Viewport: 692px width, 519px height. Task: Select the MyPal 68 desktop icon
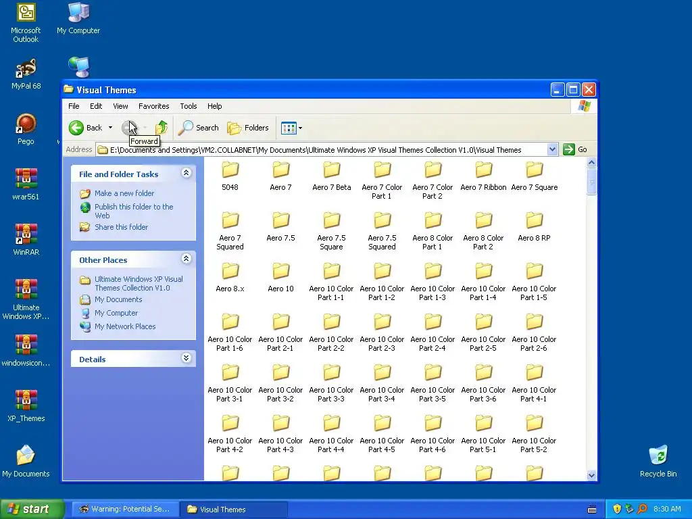point(26,74)
